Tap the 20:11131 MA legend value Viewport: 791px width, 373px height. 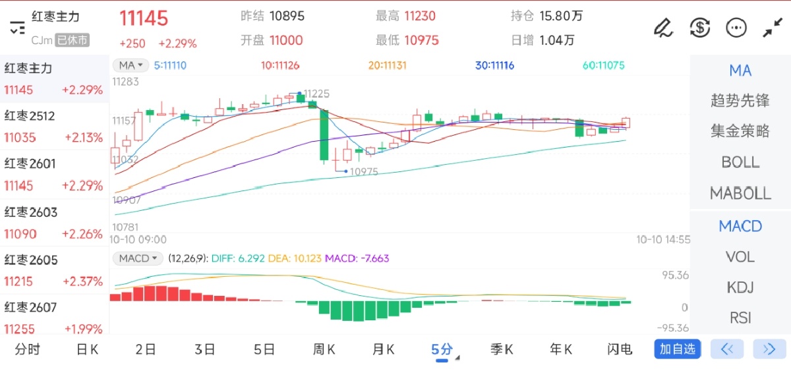(x=387, y=65)
